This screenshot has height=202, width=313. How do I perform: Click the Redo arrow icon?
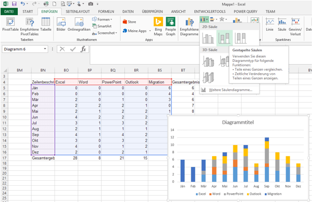(35, 4)
